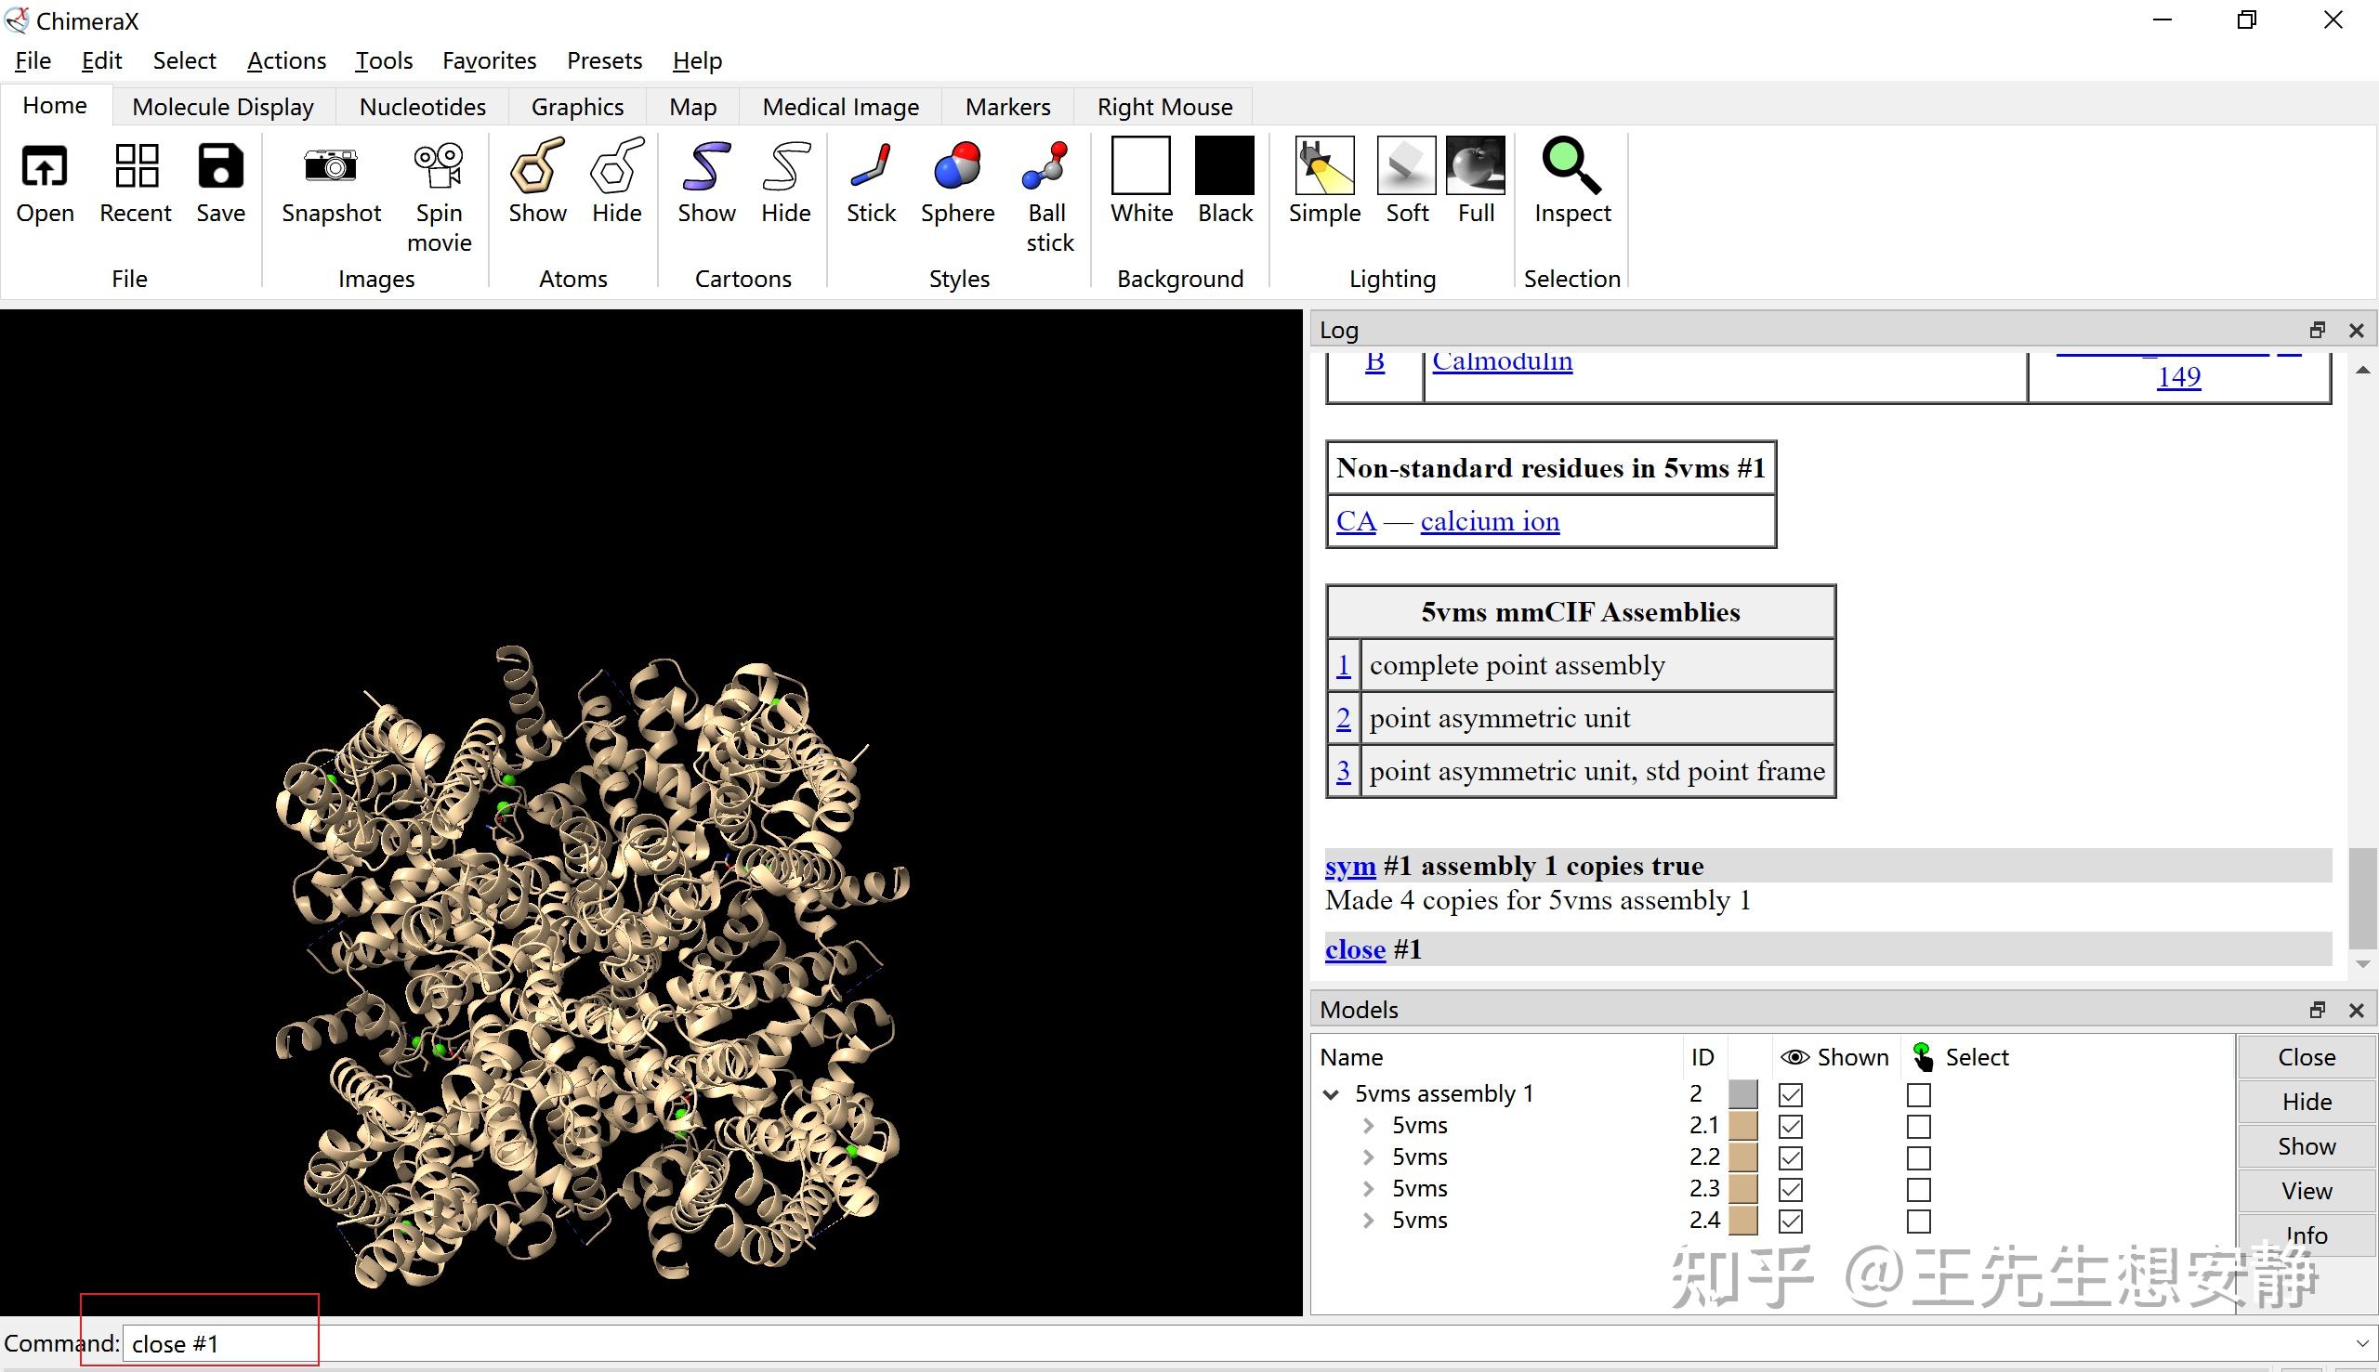Collapse the 5vms assembly 1 tree
The height and width of the screenshot is (1372, 2379).
click(1331, 1095)
